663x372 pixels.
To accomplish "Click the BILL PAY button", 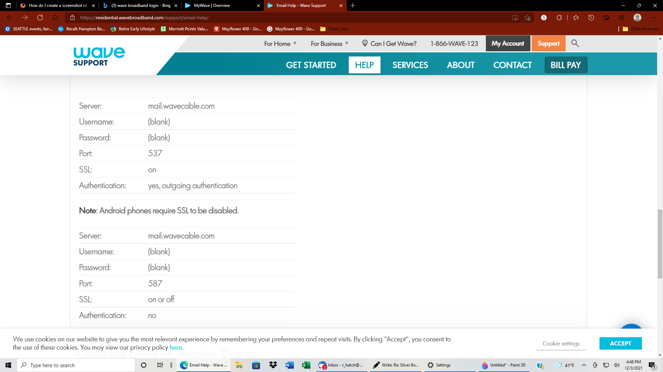I will pyautogui.click(x=566, y=65).
